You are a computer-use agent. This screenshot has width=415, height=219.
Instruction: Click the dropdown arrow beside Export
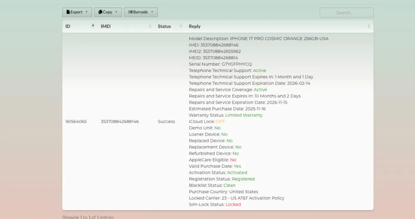point(87,12)
